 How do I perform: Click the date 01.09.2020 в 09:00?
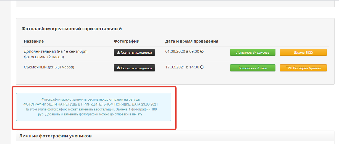(x=182, y=51)
